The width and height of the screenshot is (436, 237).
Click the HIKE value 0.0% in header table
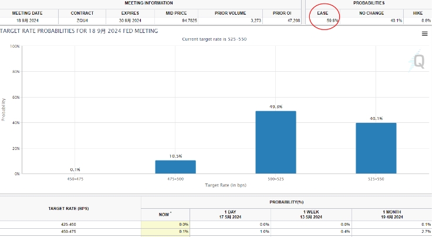[x=426, y=21]
